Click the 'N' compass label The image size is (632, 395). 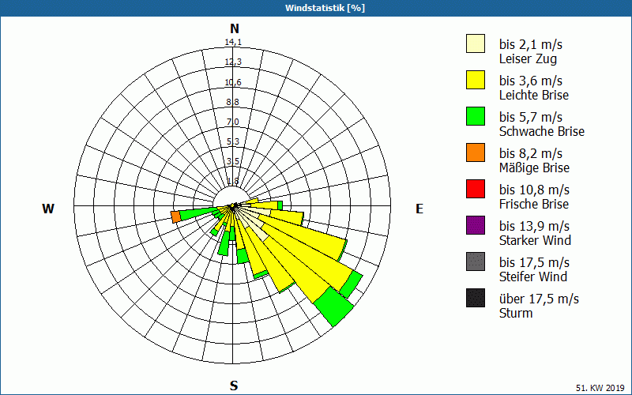coord(235,28)
